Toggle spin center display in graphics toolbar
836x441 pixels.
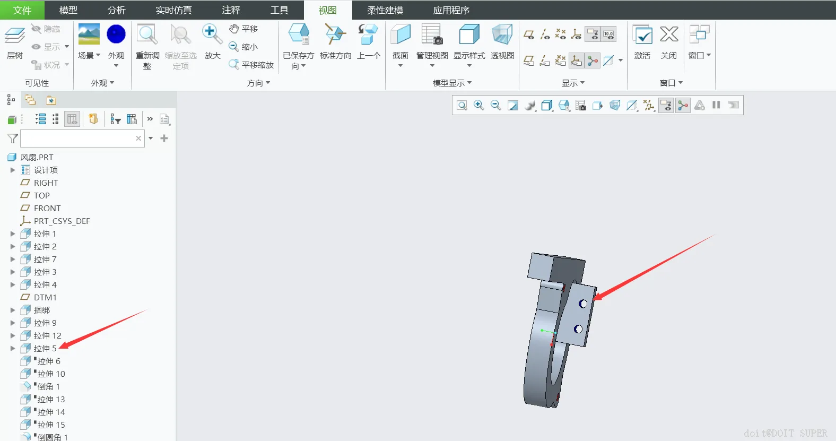point(683,105)
